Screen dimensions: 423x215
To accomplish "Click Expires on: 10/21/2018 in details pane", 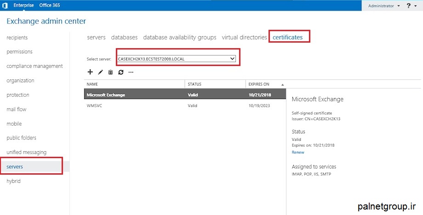I will [x=313, y=145].
